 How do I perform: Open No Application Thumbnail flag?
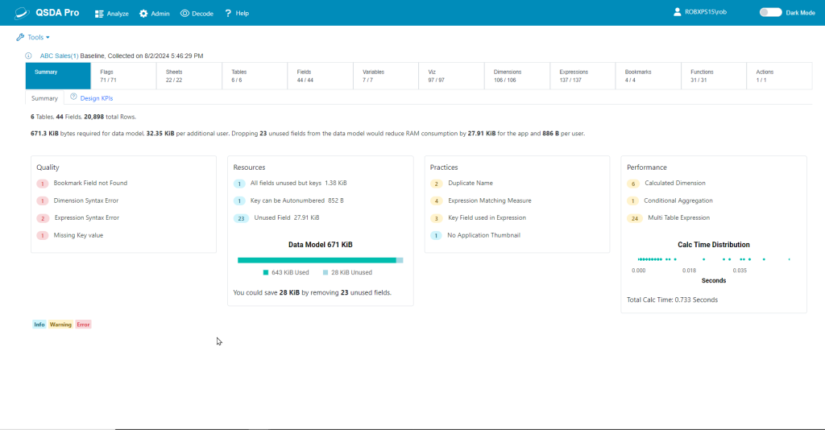point(483,235)
